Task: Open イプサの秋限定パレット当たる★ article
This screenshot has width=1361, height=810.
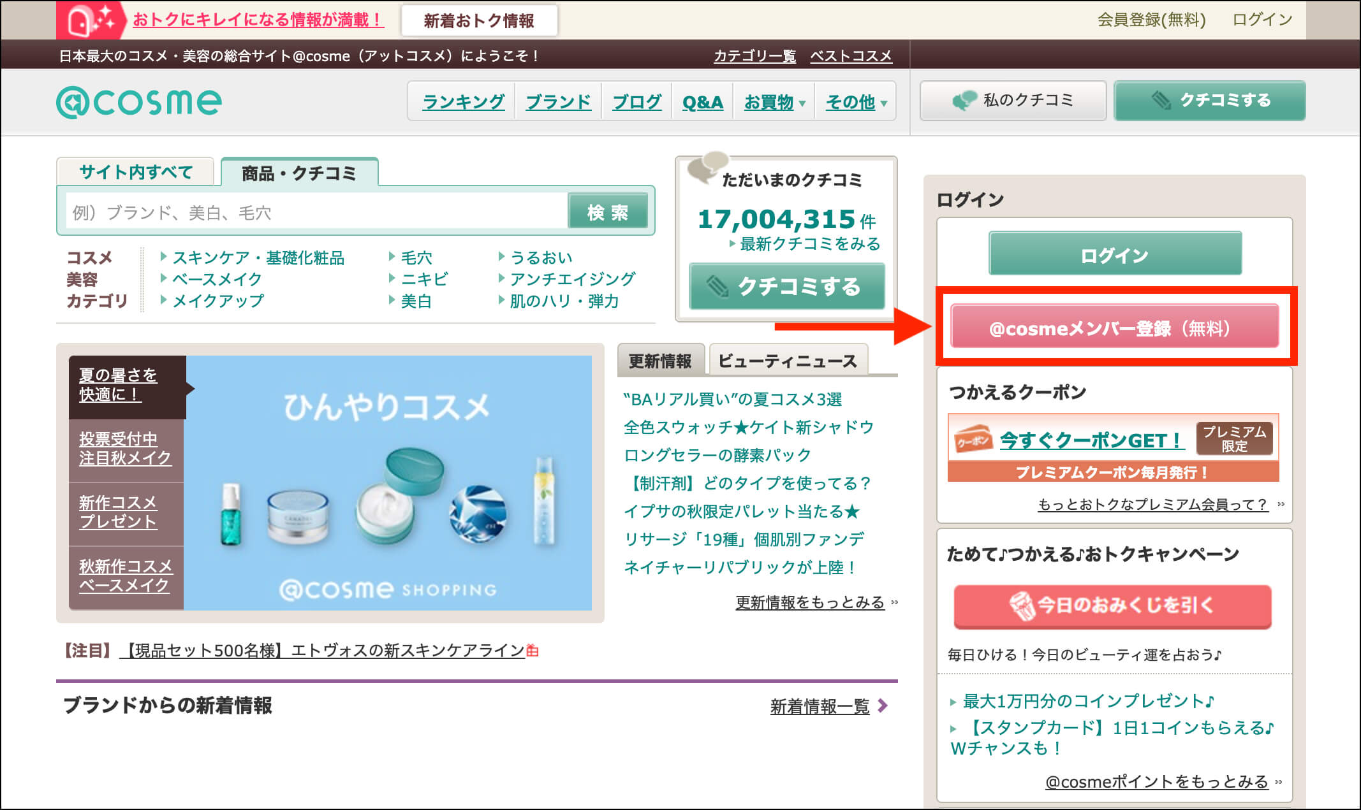Action: 742,512
